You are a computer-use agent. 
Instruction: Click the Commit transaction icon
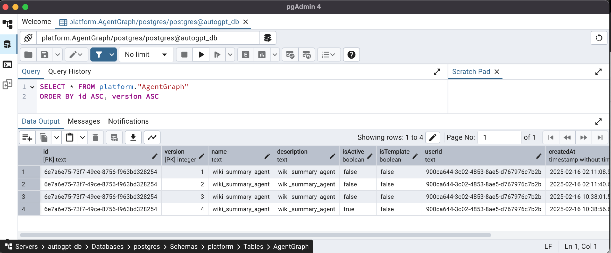[290, 54]
